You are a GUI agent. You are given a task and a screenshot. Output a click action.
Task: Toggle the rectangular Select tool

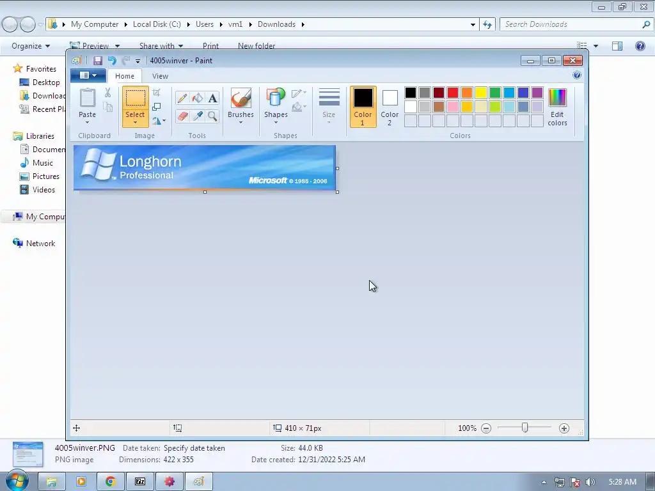136,98
